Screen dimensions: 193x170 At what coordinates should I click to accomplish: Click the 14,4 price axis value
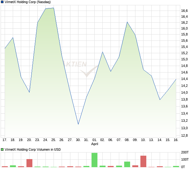[184, 79]
